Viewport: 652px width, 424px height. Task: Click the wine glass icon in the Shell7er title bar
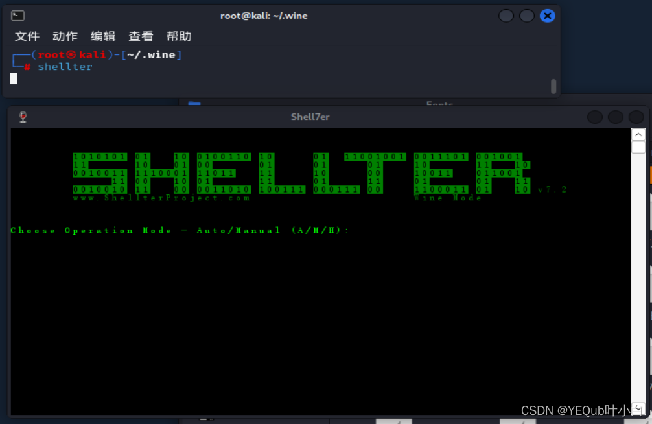(x=23, y=117)
